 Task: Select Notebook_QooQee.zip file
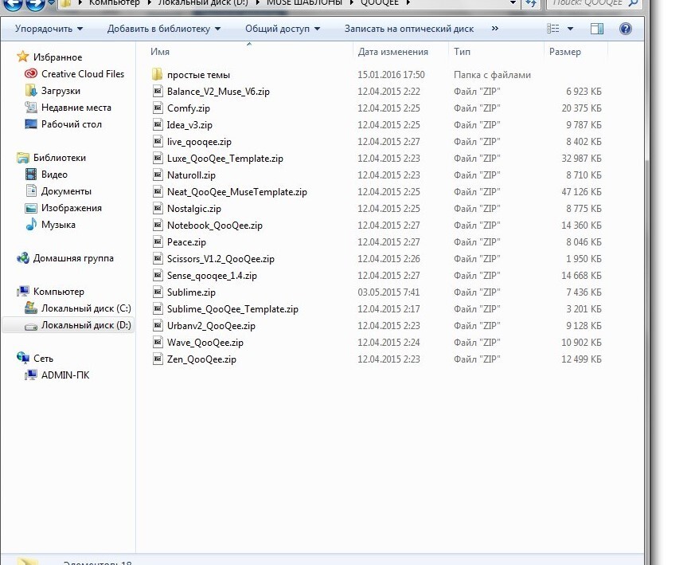215,226
